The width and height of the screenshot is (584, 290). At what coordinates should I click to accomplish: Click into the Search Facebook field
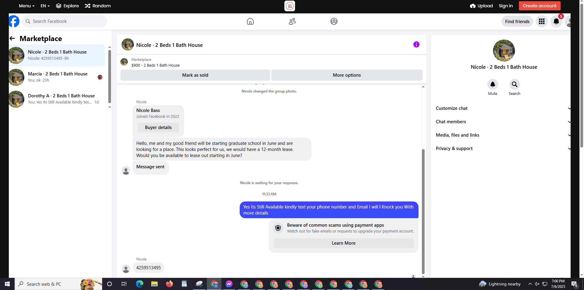point(64,21)
